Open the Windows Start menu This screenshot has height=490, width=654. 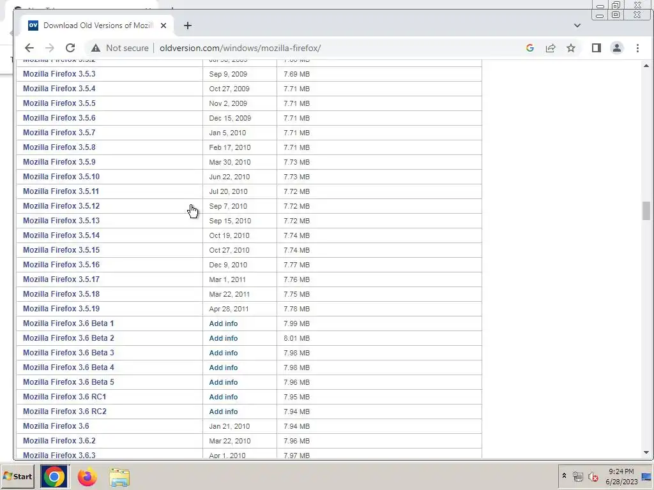pyautogui.click(x=18, y=476)
